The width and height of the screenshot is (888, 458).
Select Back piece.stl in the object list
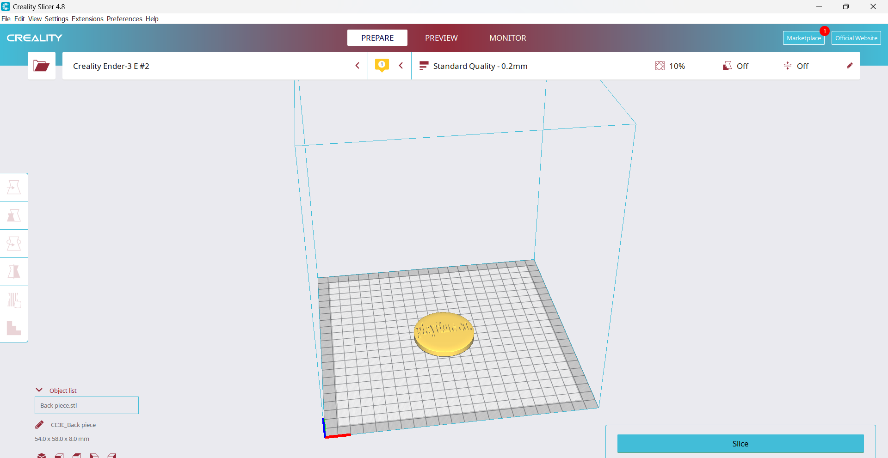pos(86,405)
